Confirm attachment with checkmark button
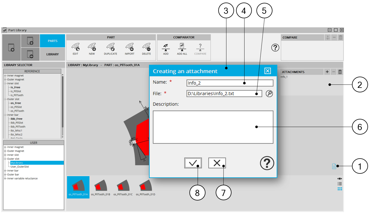 tap(193, 163)
